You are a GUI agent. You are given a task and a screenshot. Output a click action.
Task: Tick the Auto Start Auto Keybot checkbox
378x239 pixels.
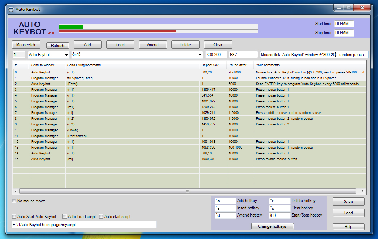click(14, 216)
